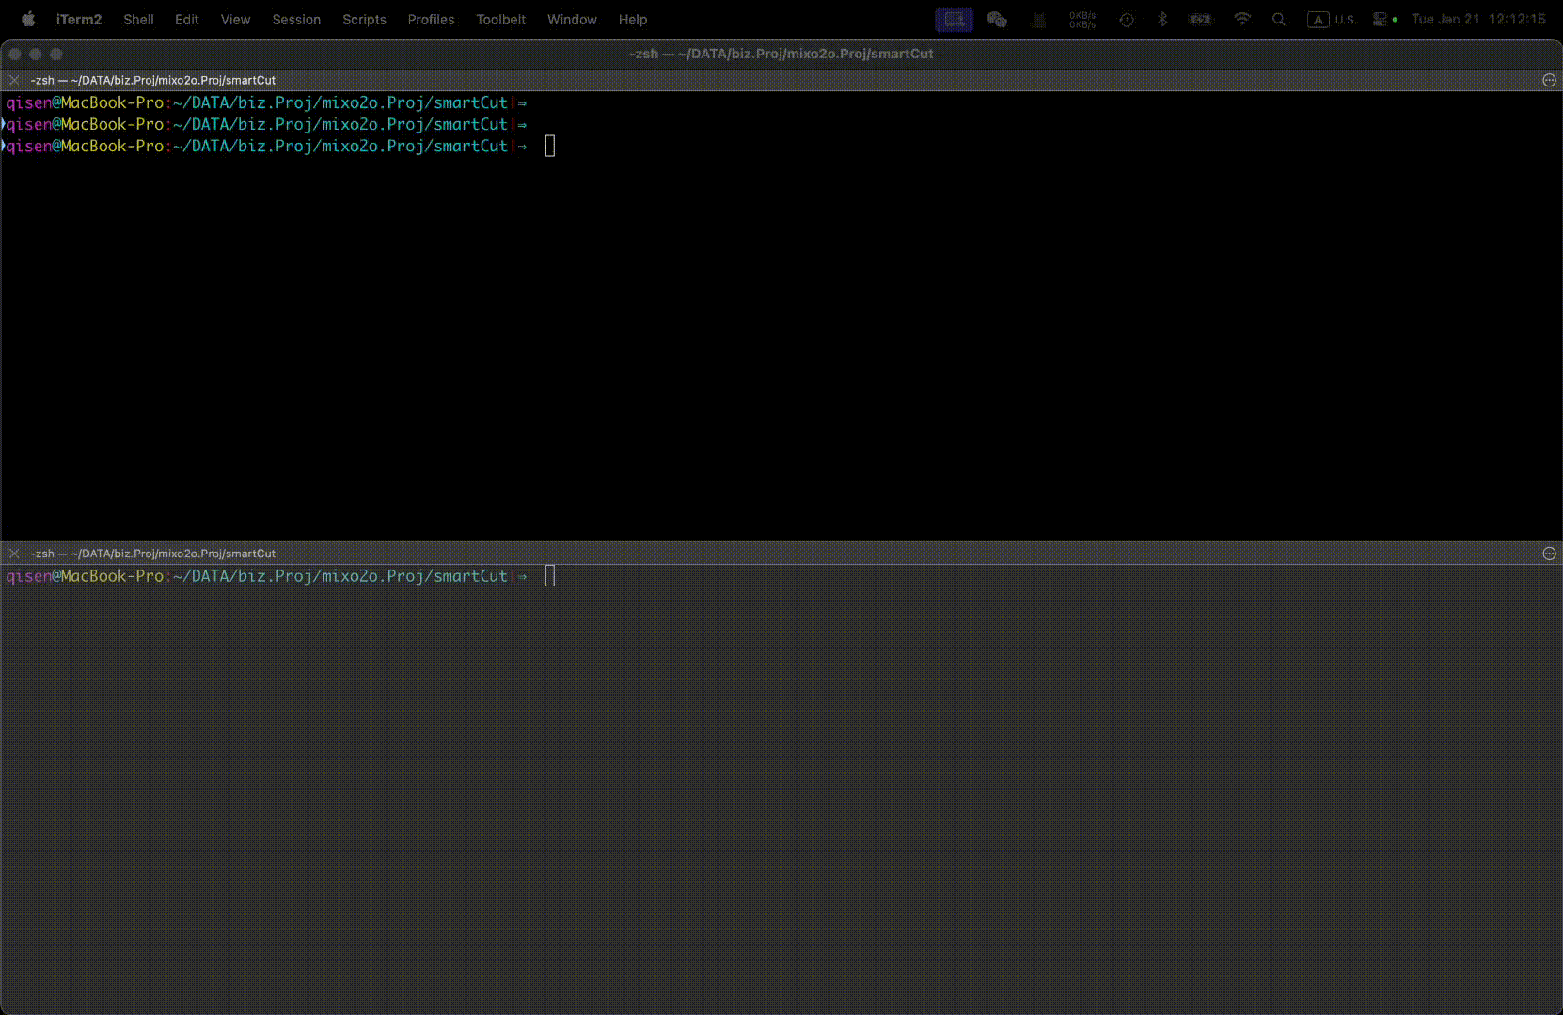Open the Session menu
Screen dimensions: 1563x1015
point(296,19)
